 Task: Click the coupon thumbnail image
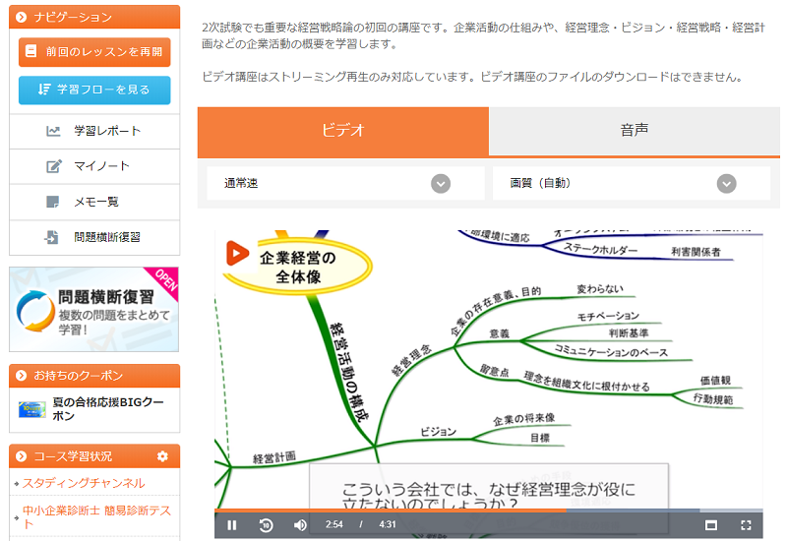tap(32, 409)
